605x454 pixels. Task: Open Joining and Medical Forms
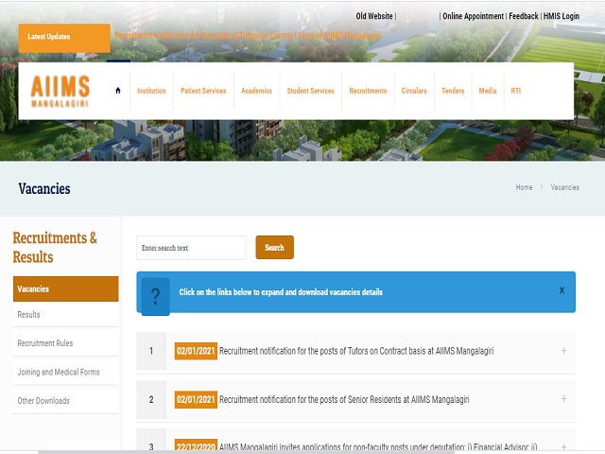click(59, 372)
